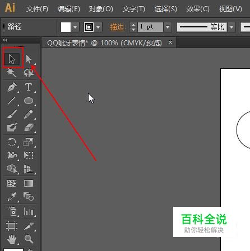Open the 描边 stroke panel link
The height and width of the screenshot is (251, 250).
[x=117, y=27]
